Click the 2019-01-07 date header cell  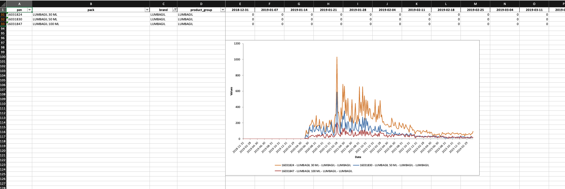coord(270,10)
